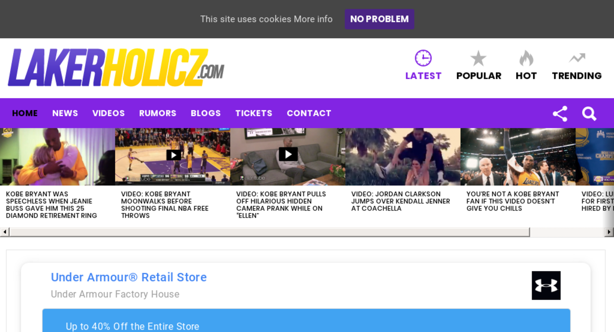Open the Rumors menu item

(158, 113)
